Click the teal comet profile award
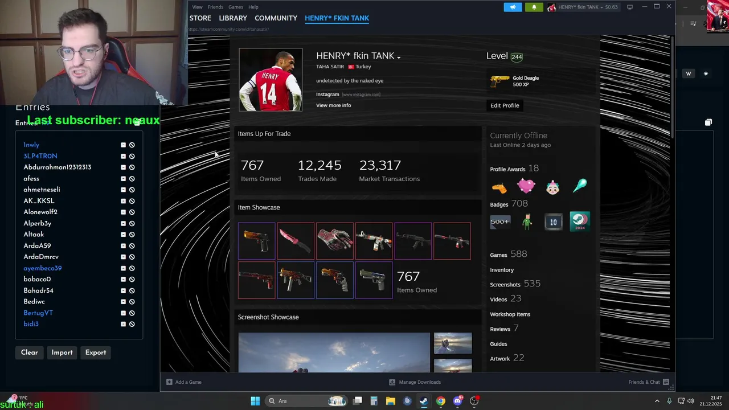The height and width of the screenshot is (410, 729). (x=580, y=186)
